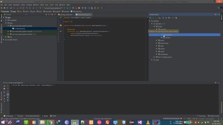
Task: Open FileZilla from the taskbar
Action: point(107,122)
